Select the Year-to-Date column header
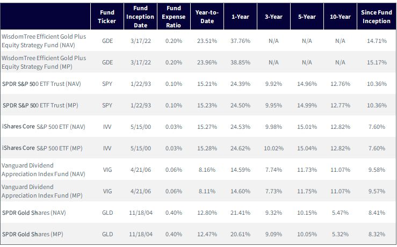 tap(207, 17)
